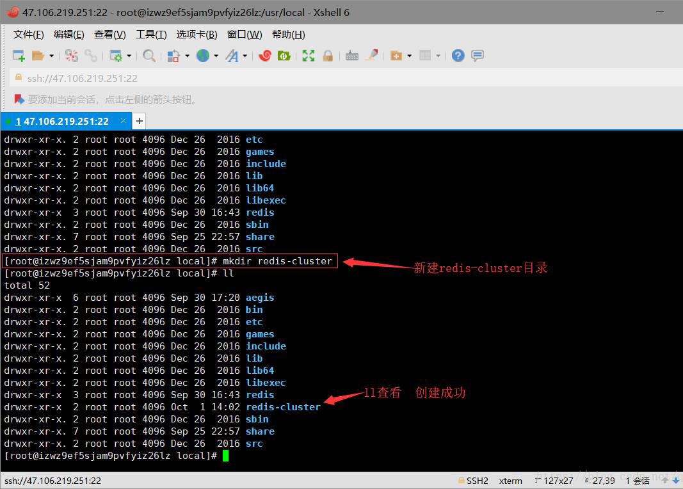Click the color scheme squares icon

tap(173, 56)
